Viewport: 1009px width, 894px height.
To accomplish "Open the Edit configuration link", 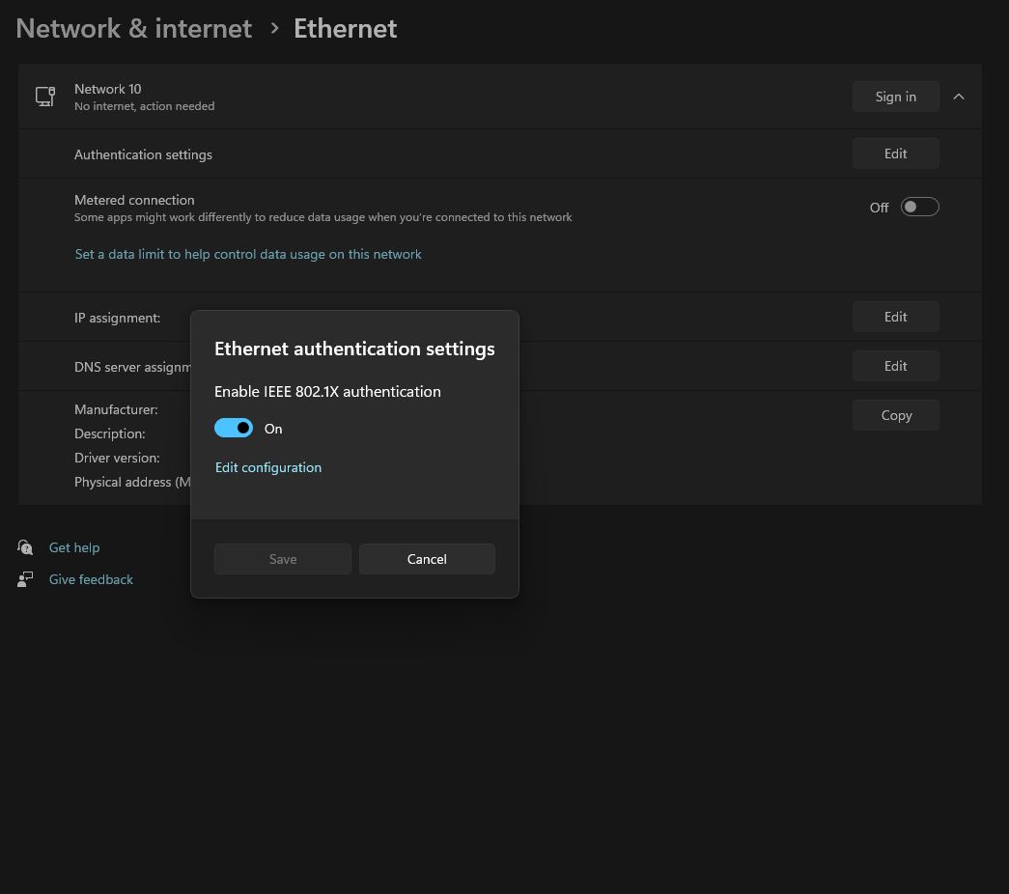I will pos(268,467).
